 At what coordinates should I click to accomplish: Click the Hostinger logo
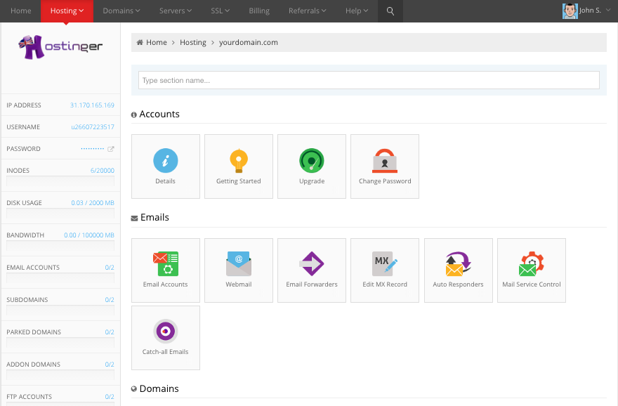(x=60, y=47)
